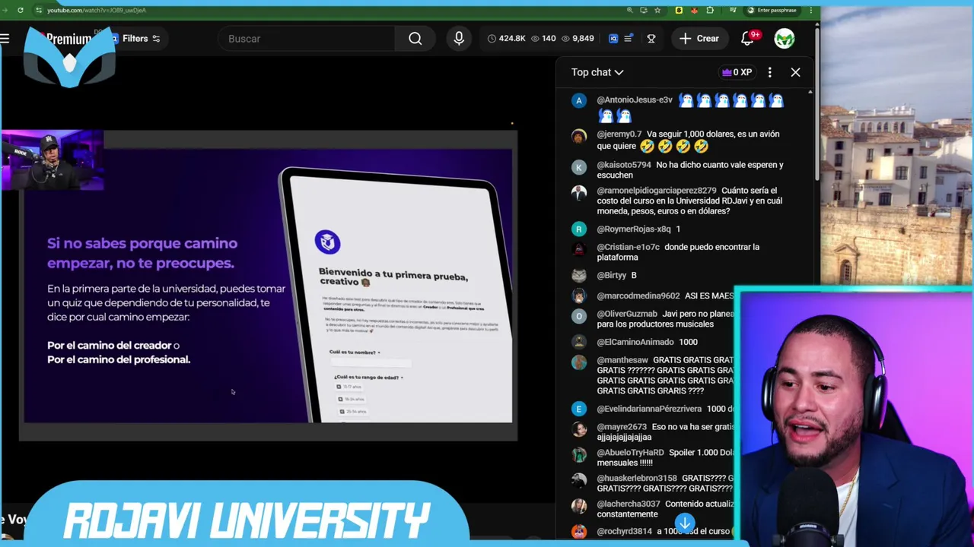Click the @AbueloTryHaRD username

coord(630,453)
